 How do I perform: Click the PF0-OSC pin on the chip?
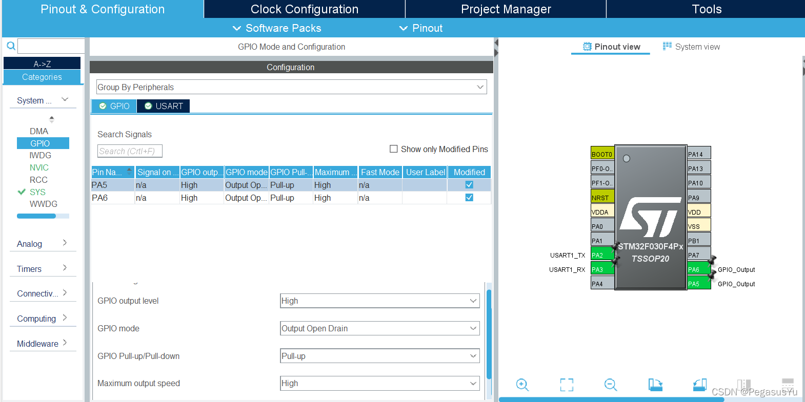click(602, 168)
